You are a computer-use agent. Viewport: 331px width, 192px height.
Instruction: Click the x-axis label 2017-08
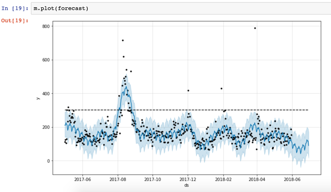[x=118, y=179]
